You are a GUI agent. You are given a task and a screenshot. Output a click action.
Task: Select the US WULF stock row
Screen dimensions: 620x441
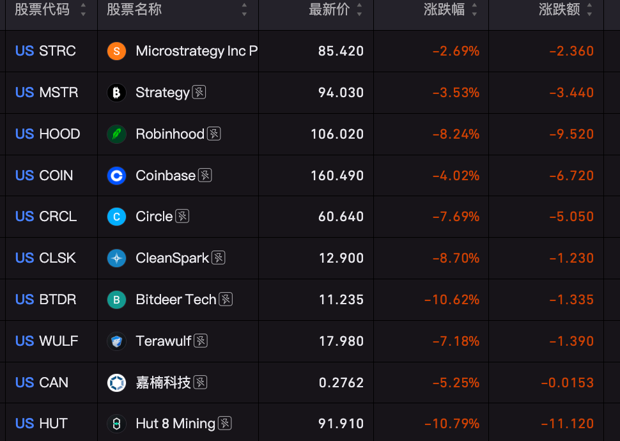pos(310,341)
